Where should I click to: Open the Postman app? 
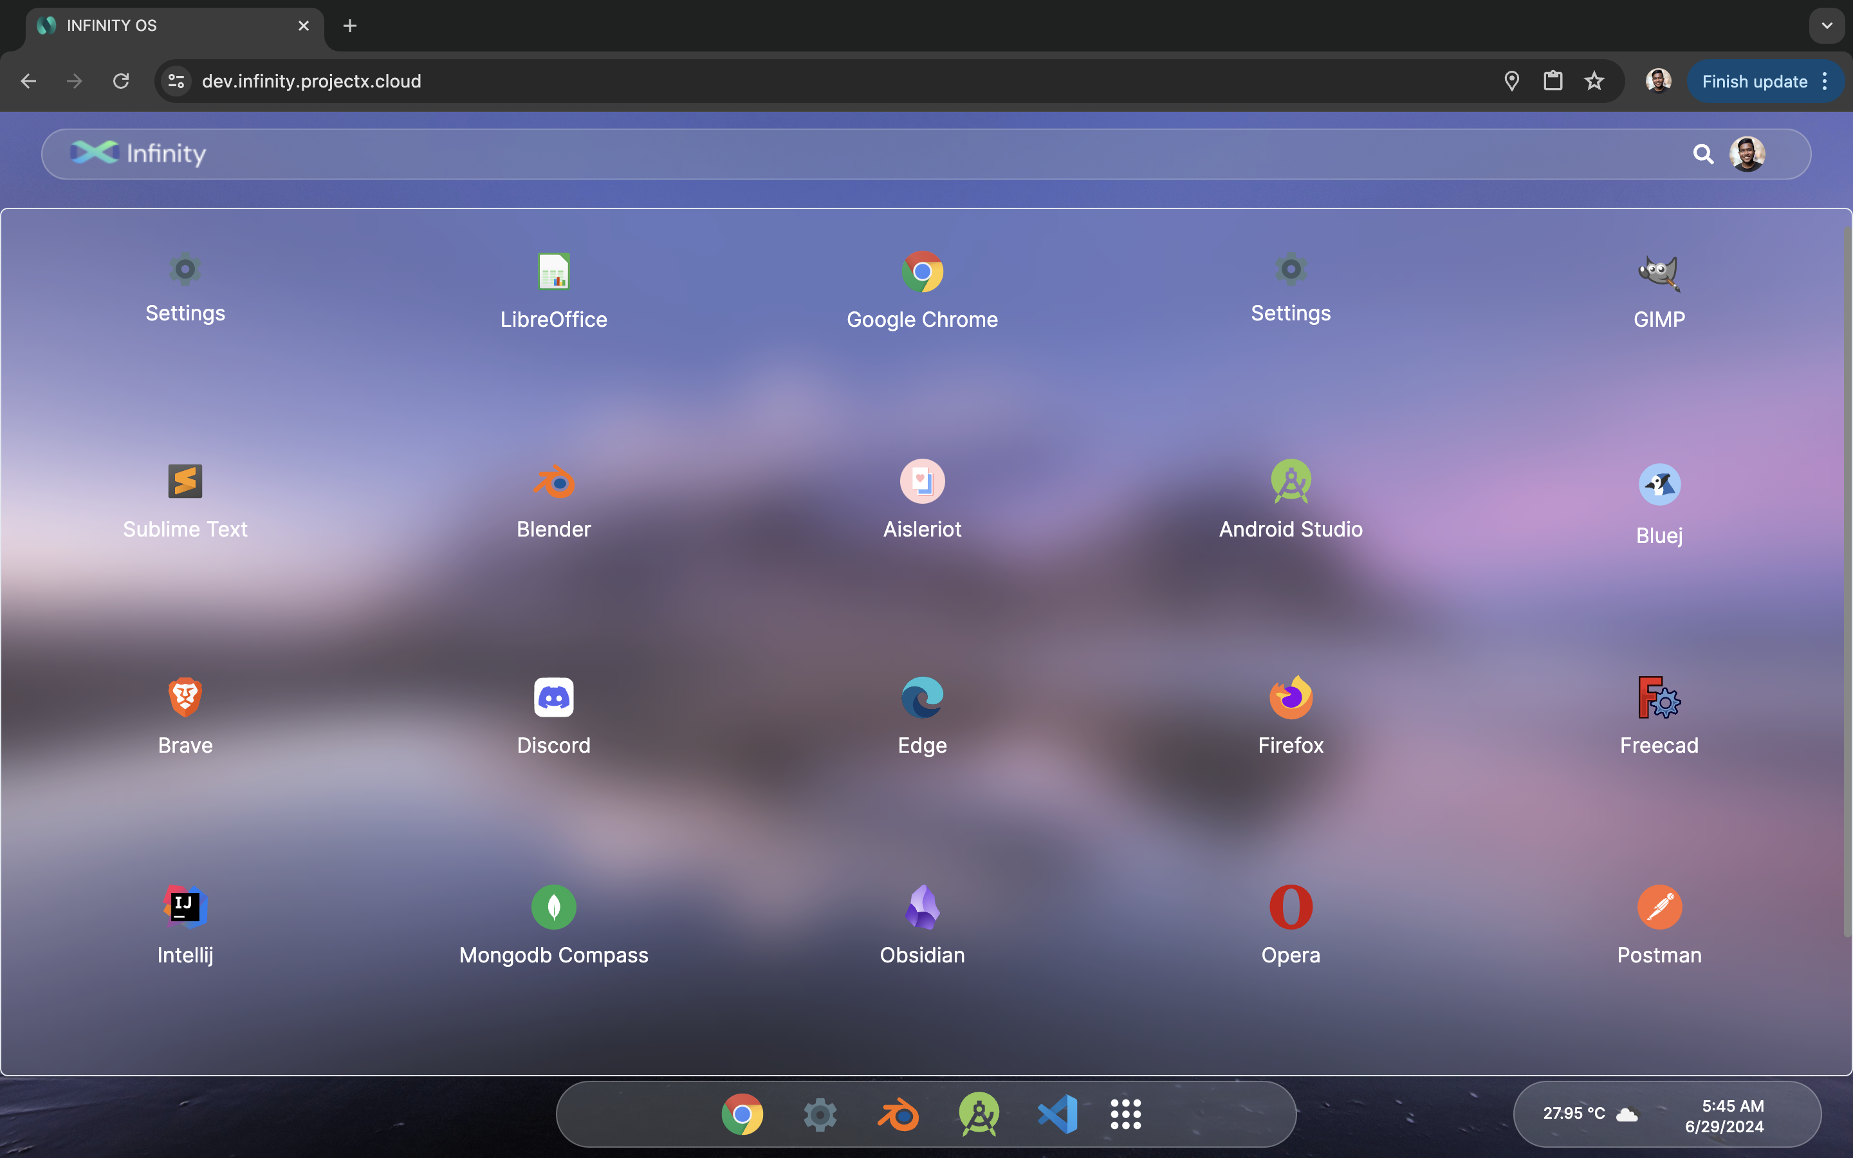point(1659,926)
